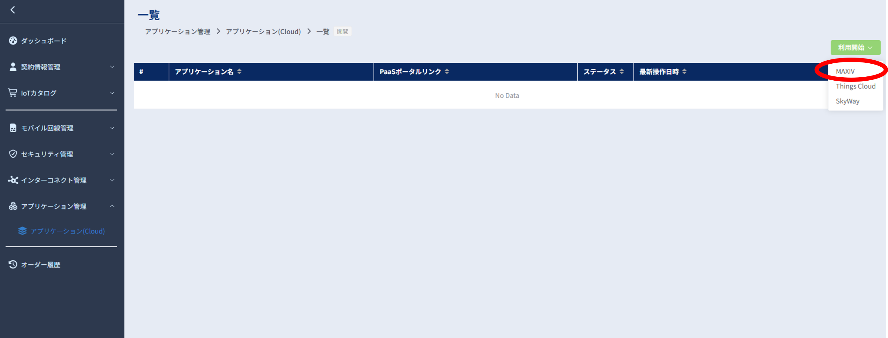The image size is (888, 338).
Task: Expand the 契約情報管理 menu chevron
Action: (112, 66)
